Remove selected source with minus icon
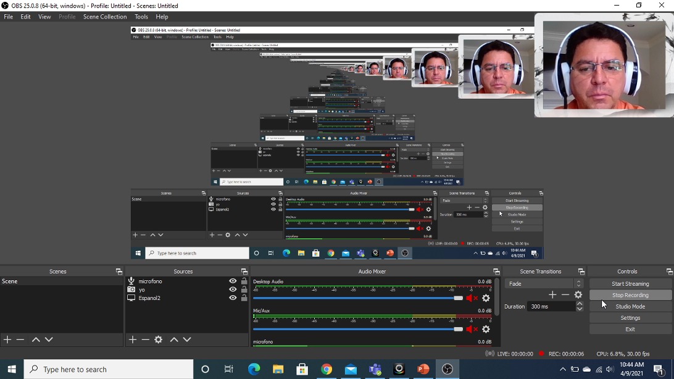Screen dimensions: 674x379 click(145, 339)
